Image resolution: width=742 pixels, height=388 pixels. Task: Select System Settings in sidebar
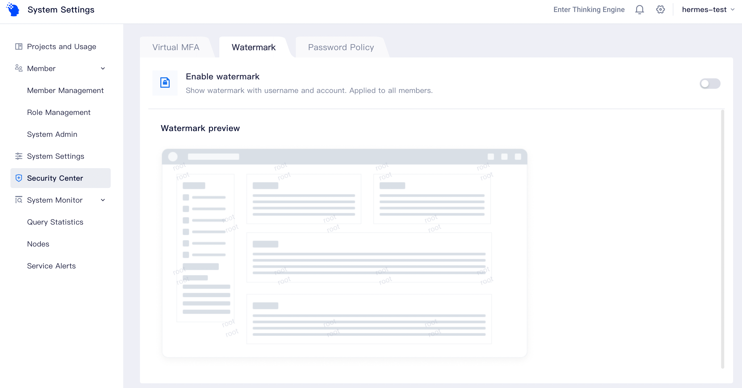(x=61, y=156)
